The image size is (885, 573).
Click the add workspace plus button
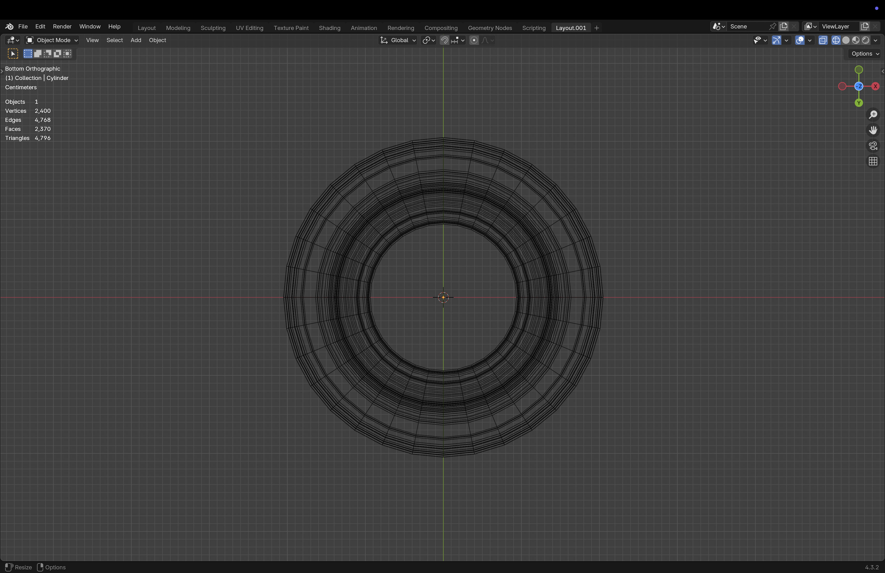tap(596, 28)
